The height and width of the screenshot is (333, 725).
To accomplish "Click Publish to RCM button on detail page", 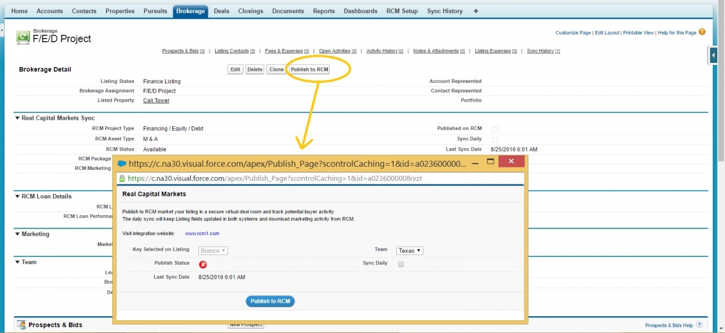I will [310, 70].
